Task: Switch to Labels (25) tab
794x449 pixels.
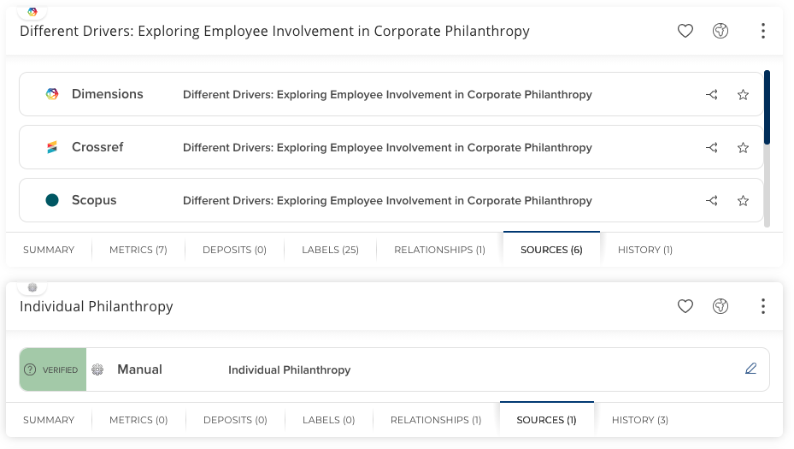Action: [330, 250]
